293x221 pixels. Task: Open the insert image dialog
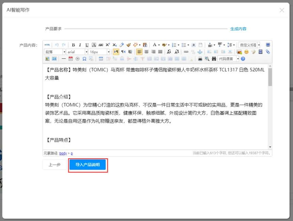[x=239, y=52]
